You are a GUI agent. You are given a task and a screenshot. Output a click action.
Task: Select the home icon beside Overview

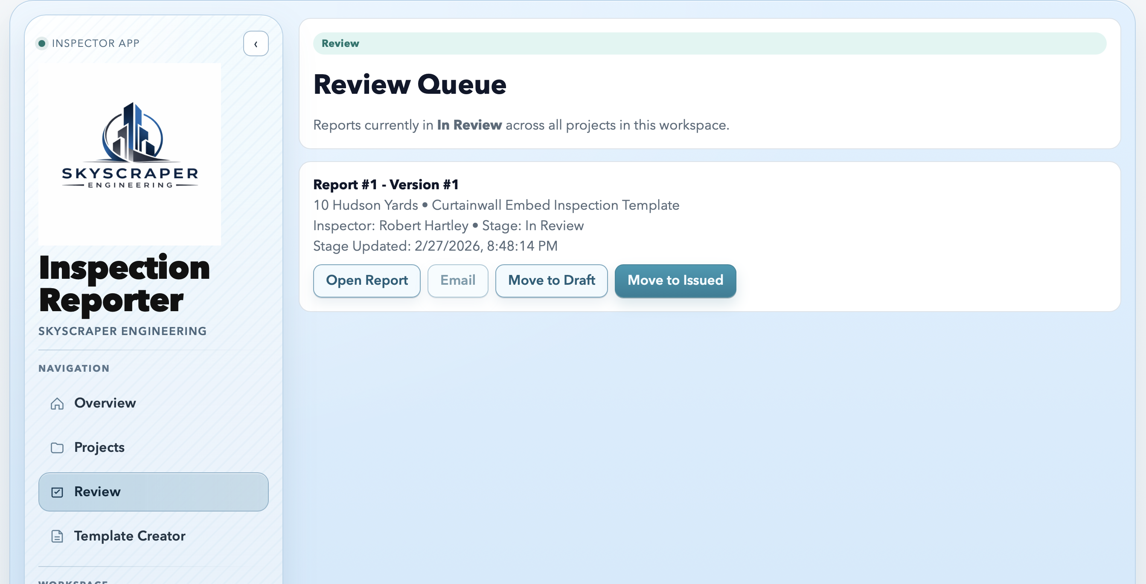click(57, 404)
